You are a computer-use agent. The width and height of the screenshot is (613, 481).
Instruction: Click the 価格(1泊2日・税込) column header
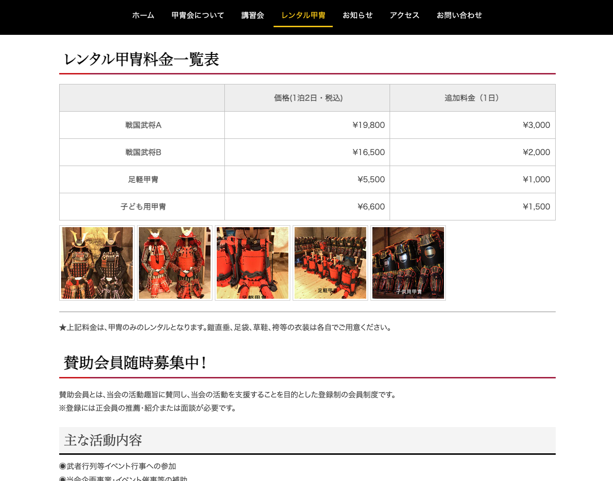308,98
